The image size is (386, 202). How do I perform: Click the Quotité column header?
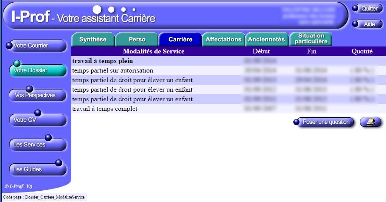(x=362, y=51)
